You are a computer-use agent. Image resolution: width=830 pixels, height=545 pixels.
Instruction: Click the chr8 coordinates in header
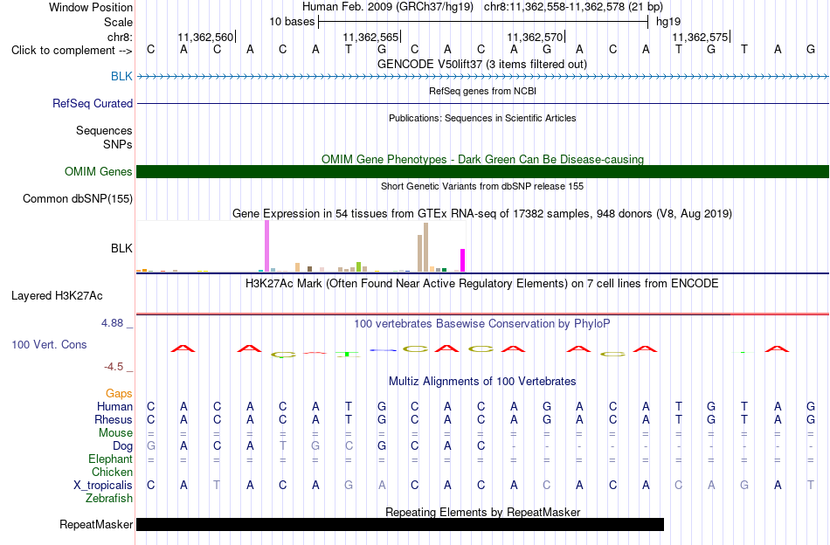(x=573, y=7)
